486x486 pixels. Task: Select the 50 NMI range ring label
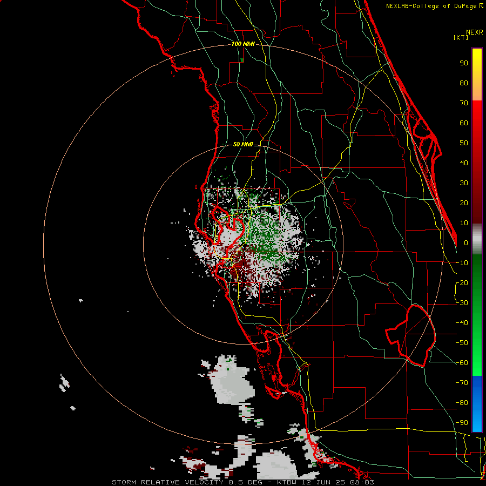point(243,144)
